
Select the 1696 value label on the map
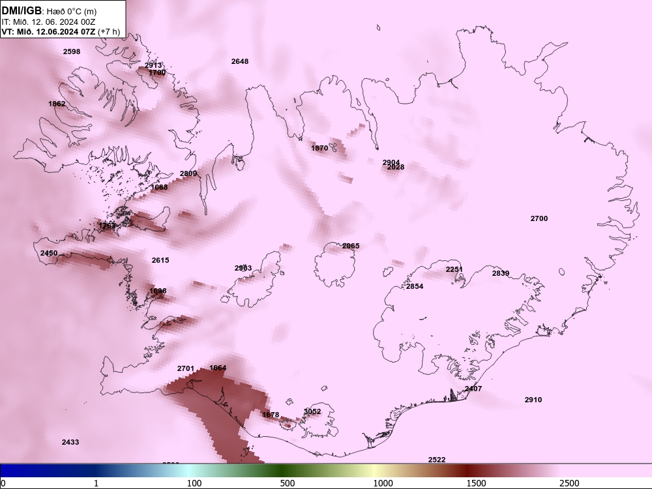click(x=158, y=291)
